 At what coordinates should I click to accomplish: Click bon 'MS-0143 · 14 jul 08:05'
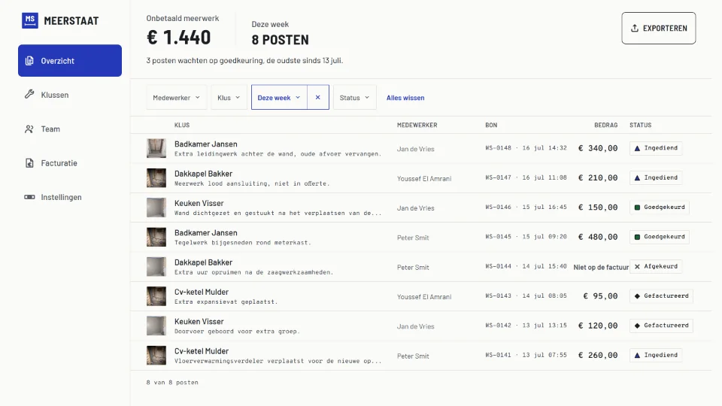pos(526,295)
